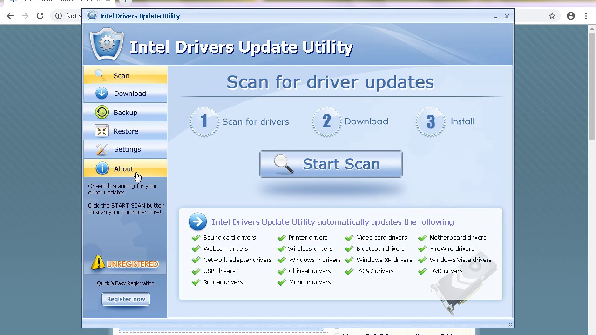Screen dimensions: 596x335
Task: Click the window resize grip corner
Action: tap(510, 324)
